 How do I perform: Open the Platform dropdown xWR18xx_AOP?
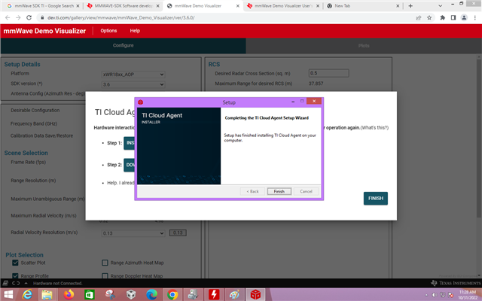(133, 74)
